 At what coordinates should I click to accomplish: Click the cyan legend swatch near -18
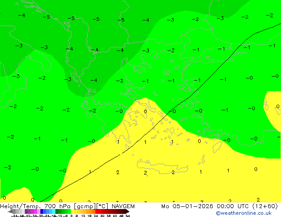coord(54,211)
